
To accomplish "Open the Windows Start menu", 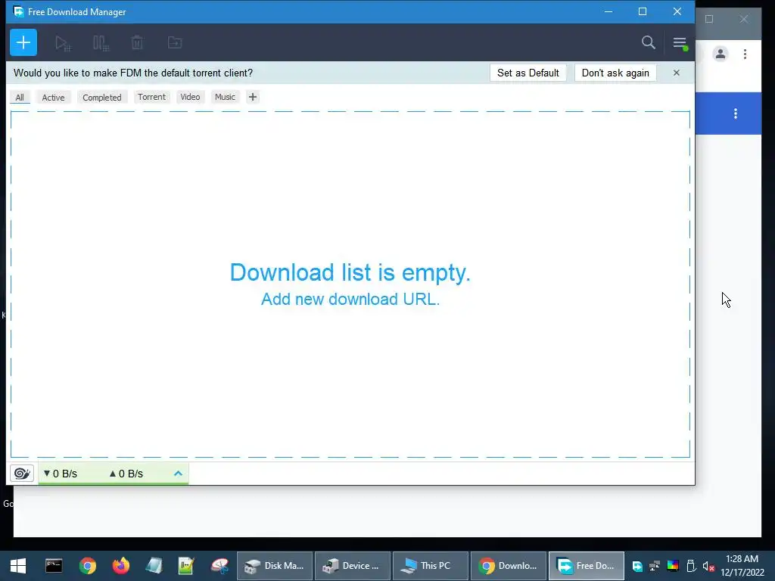I will click(x=18, y=566).
